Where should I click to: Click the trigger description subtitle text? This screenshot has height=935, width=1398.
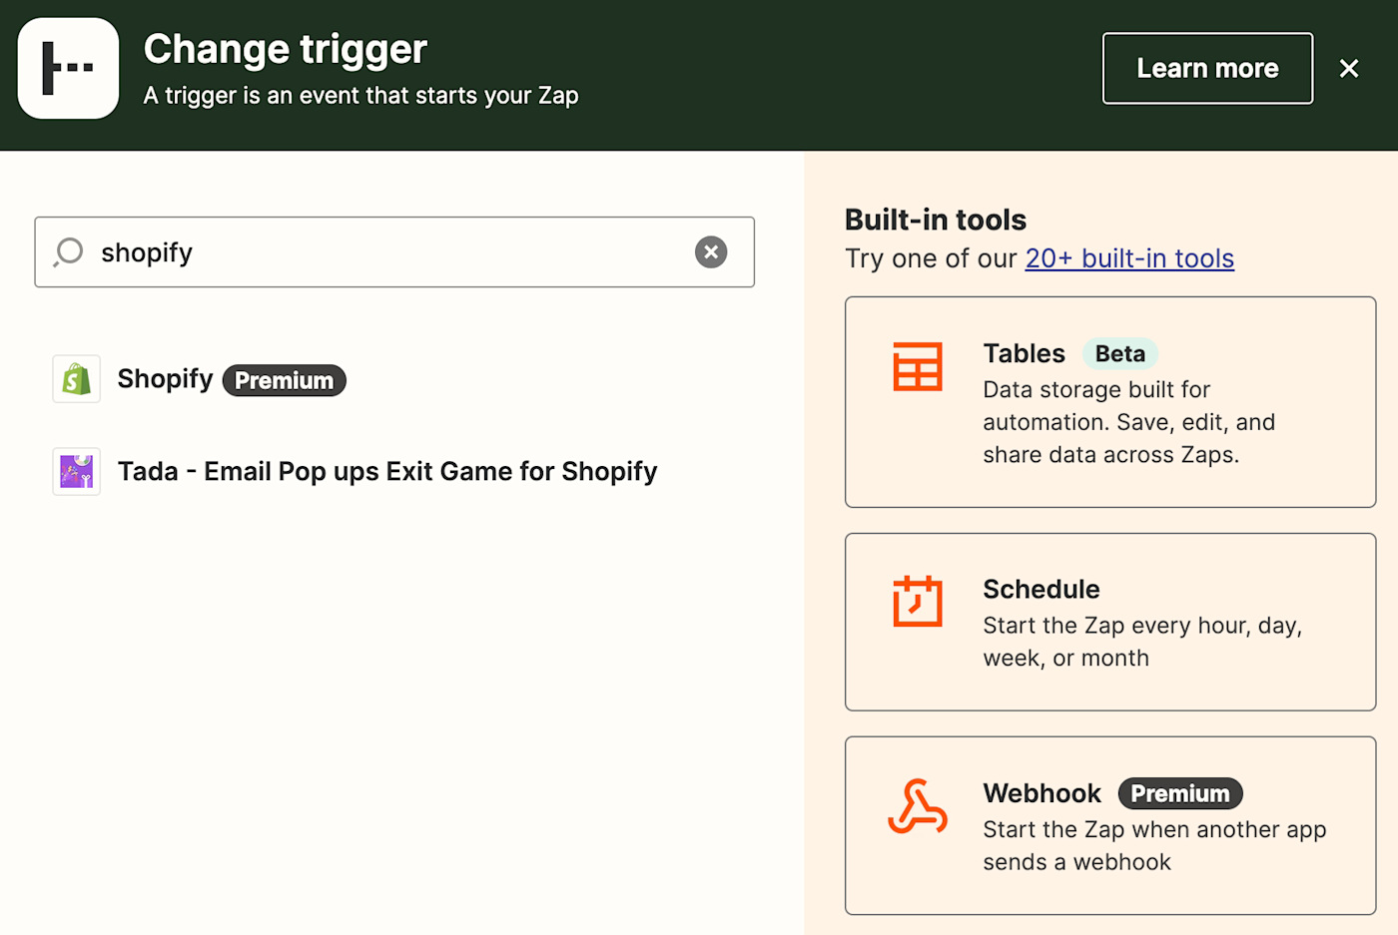tap(361, 96)
